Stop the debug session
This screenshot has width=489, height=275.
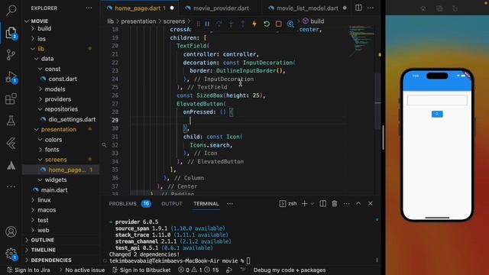(278, 24)
